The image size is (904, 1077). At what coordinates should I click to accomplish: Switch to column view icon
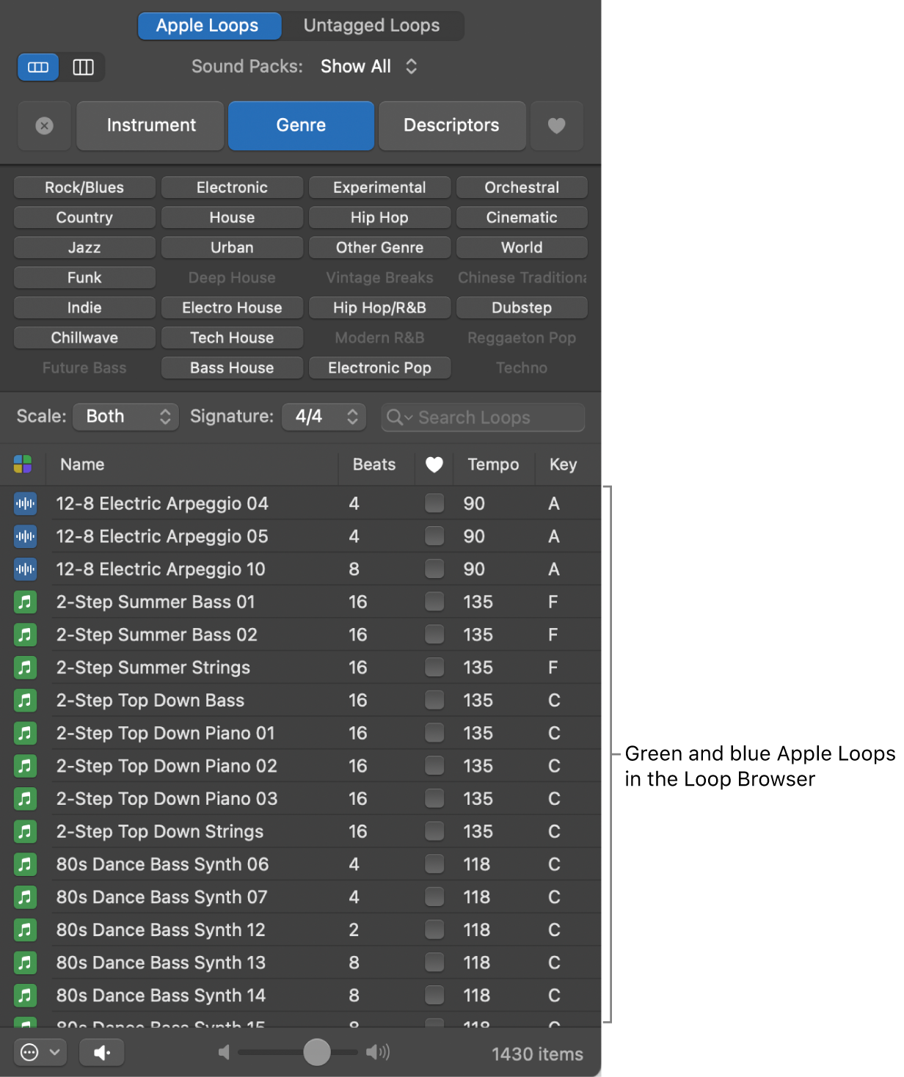pos(83,67)
